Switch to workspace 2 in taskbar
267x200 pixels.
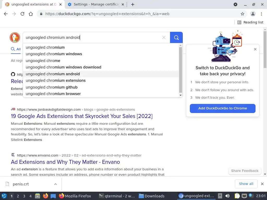[18, 196]
